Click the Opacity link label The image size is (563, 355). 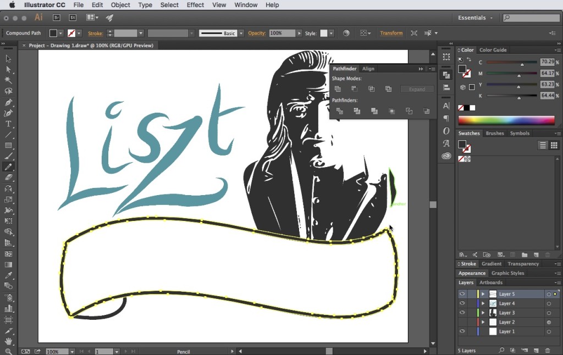[257, 33]
